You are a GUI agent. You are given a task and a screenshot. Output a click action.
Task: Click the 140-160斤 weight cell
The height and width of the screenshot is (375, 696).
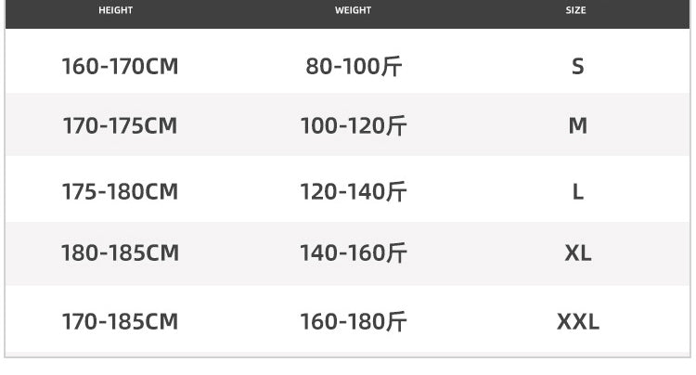tap(354, 253)
